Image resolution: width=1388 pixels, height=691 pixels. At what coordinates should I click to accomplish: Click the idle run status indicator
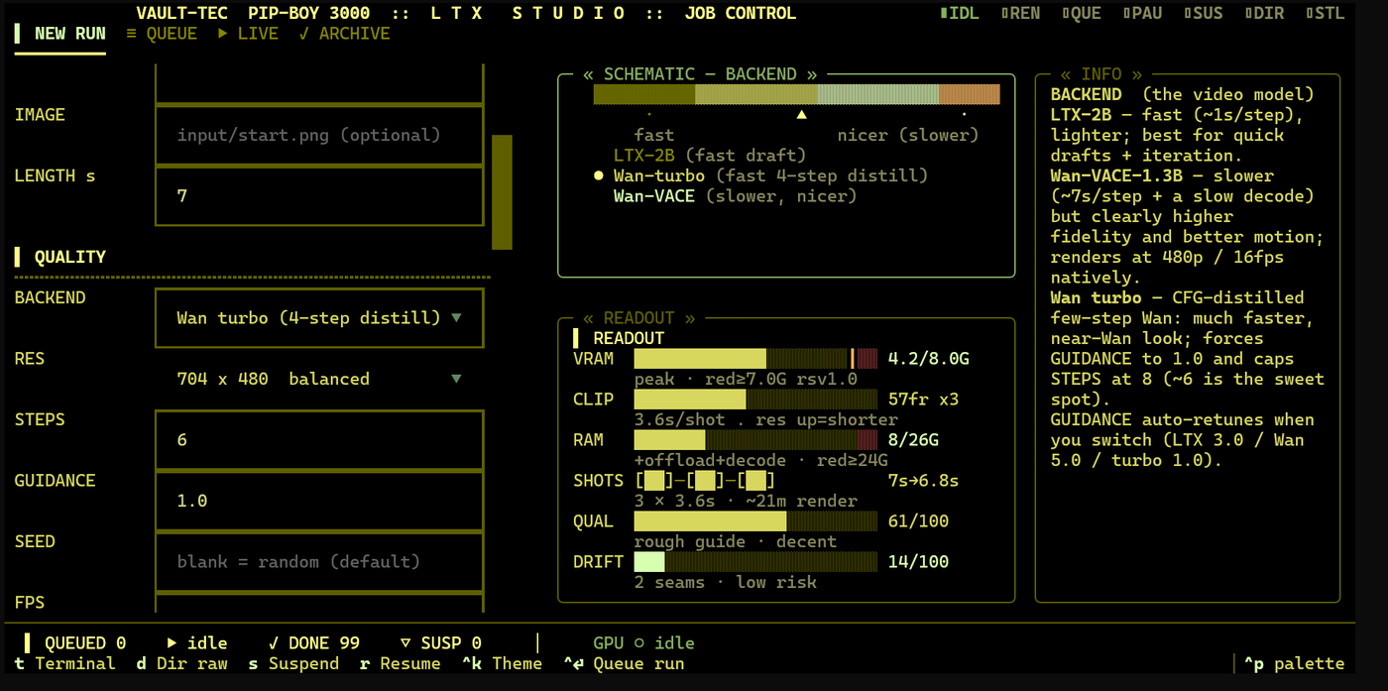197,643
